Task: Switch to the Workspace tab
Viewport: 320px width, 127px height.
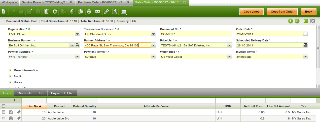Action: point(9,2)
